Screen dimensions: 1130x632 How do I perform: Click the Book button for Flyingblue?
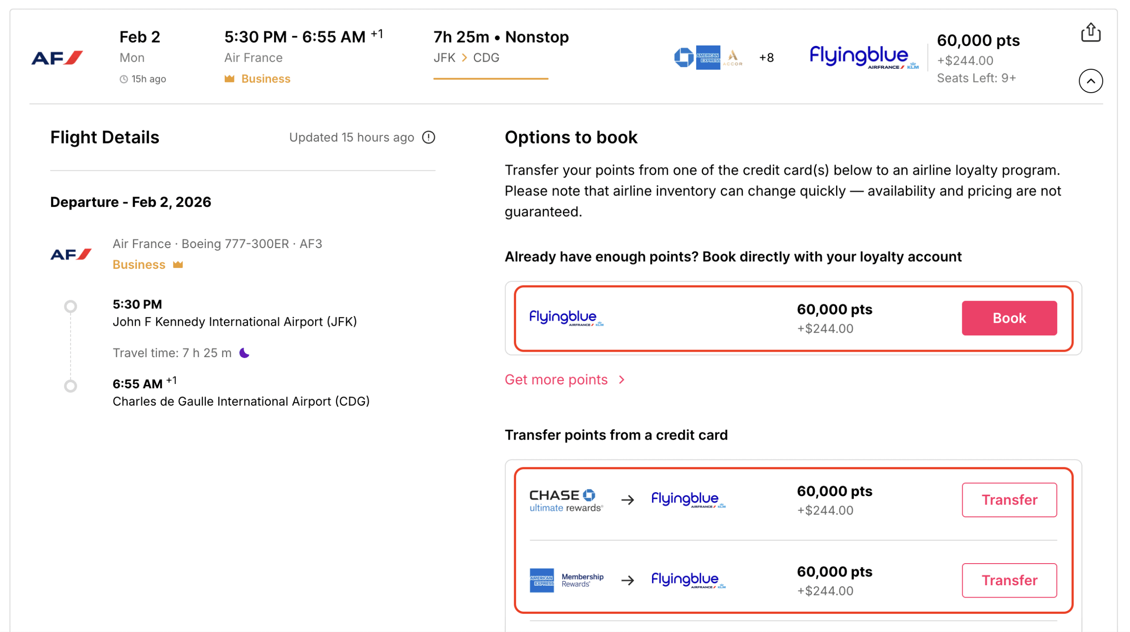(1009, 317)
